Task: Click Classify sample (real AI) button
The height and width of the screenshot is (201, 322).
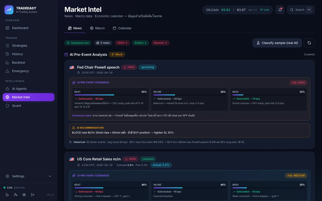Action: 277,43
